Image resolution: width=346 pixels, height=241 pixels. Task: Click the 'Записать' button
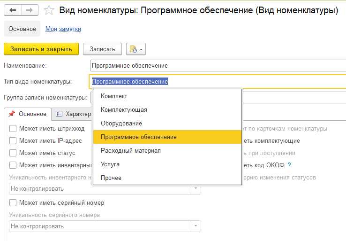point(102,49)
